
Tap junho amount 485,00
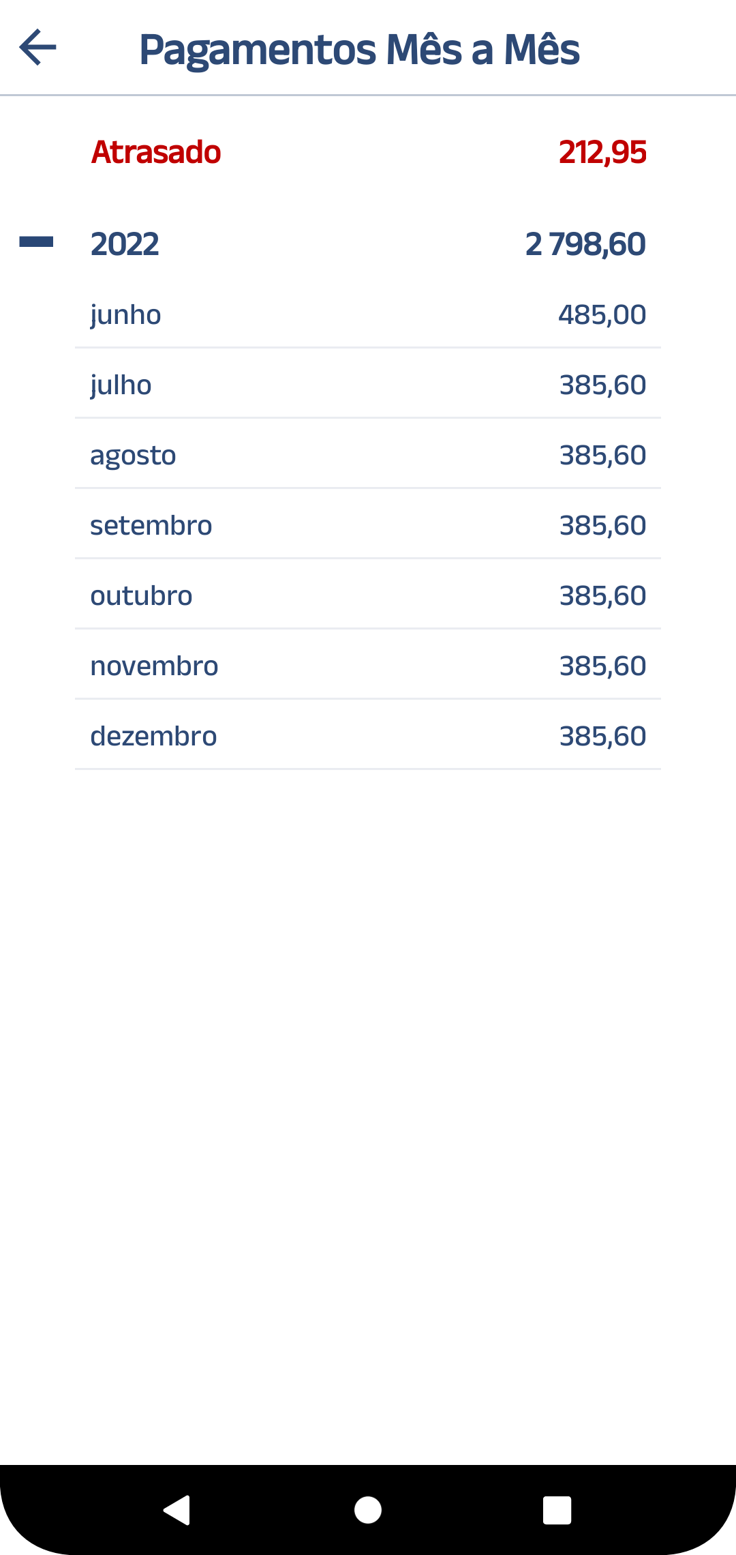pos(602,315)
